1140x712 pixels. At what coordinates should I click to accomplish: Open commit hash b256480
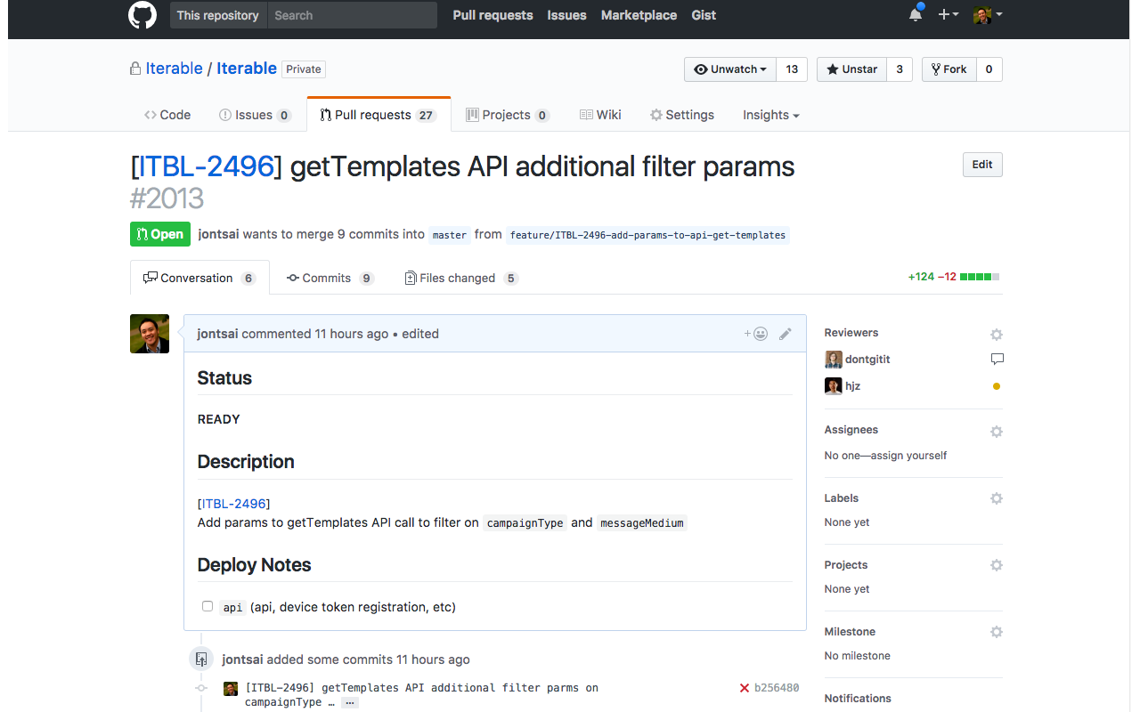pos(777,688)
